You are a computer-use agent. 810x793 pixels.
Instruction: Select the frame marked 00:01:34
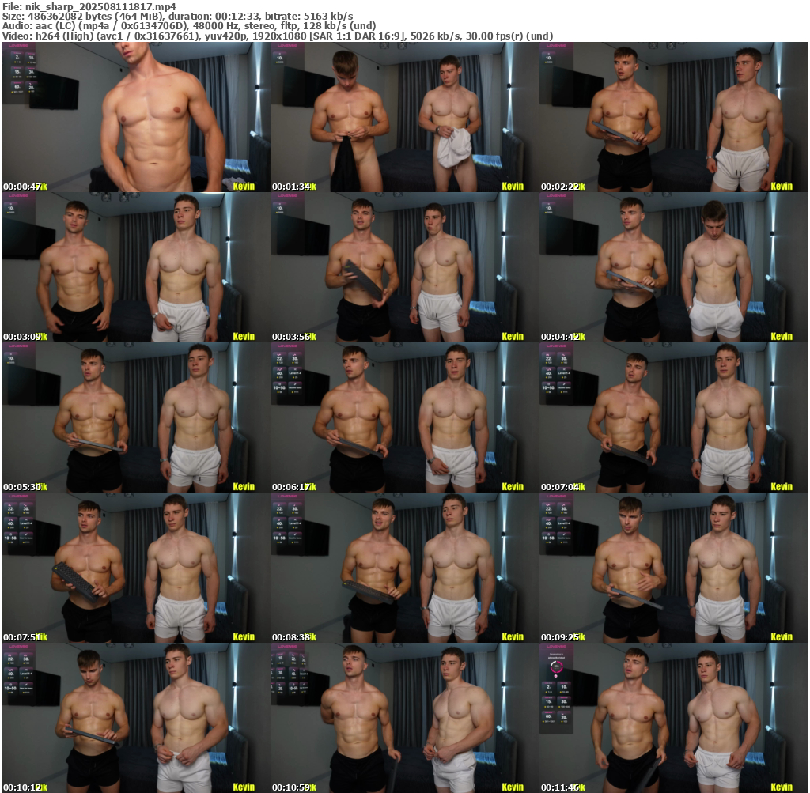(404, 117)
